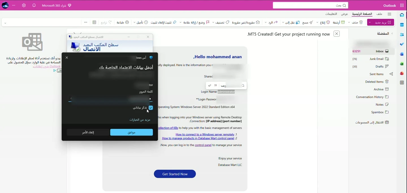Expand the ribbon with far-left chevron

click(x=5, y=23)
